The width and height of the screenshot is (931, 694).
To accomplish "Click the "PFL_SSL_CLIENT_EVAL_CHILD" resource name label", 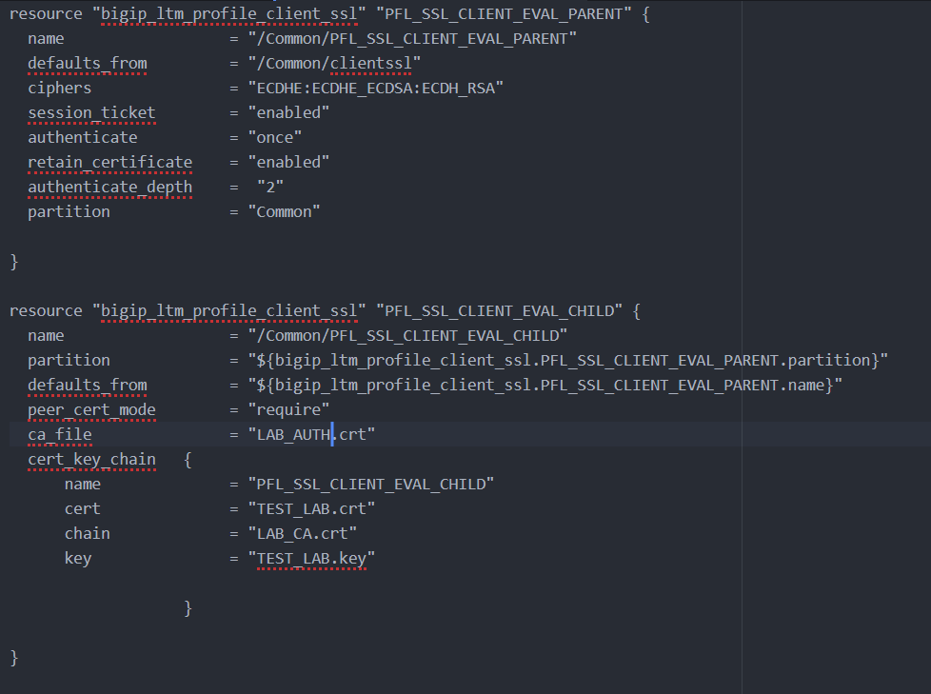I will tap(499, 311).
